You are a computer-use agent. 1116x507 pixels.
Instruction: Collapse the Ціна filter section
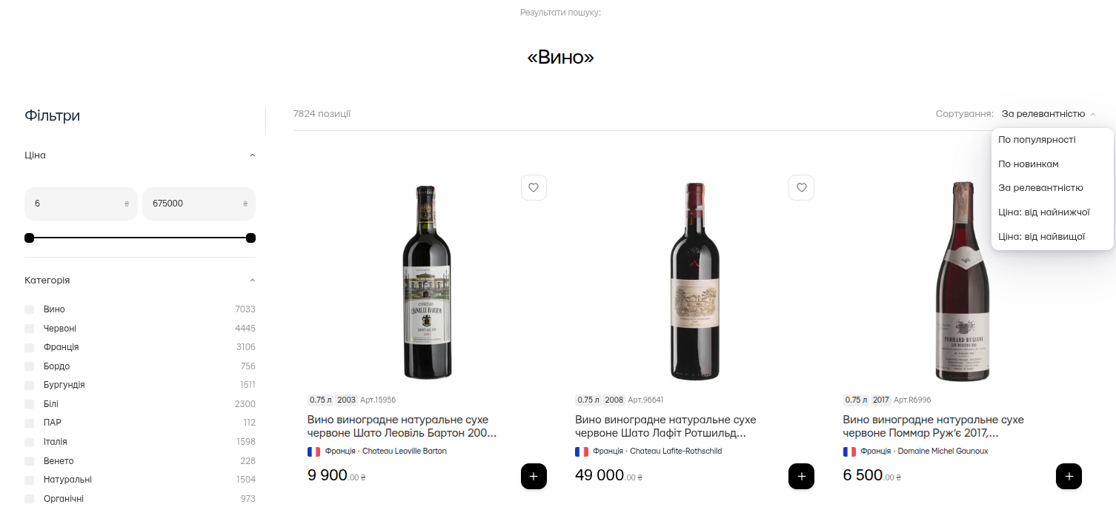(x=252, y=155)
